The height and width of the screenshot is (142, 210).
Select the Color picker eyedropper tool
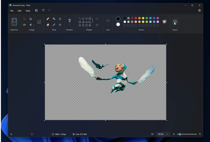(x=54, y=25)
